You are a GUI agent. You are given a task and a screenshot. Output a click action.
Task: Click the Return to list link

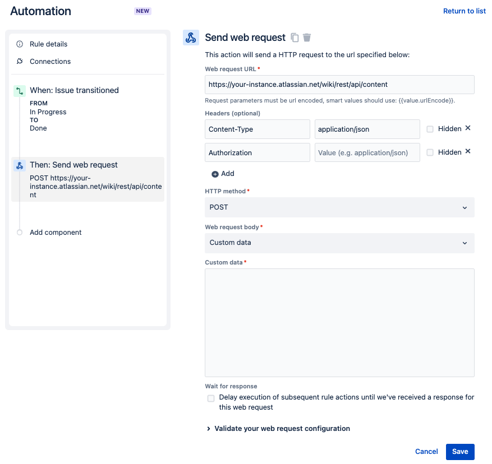coord(464,11)
